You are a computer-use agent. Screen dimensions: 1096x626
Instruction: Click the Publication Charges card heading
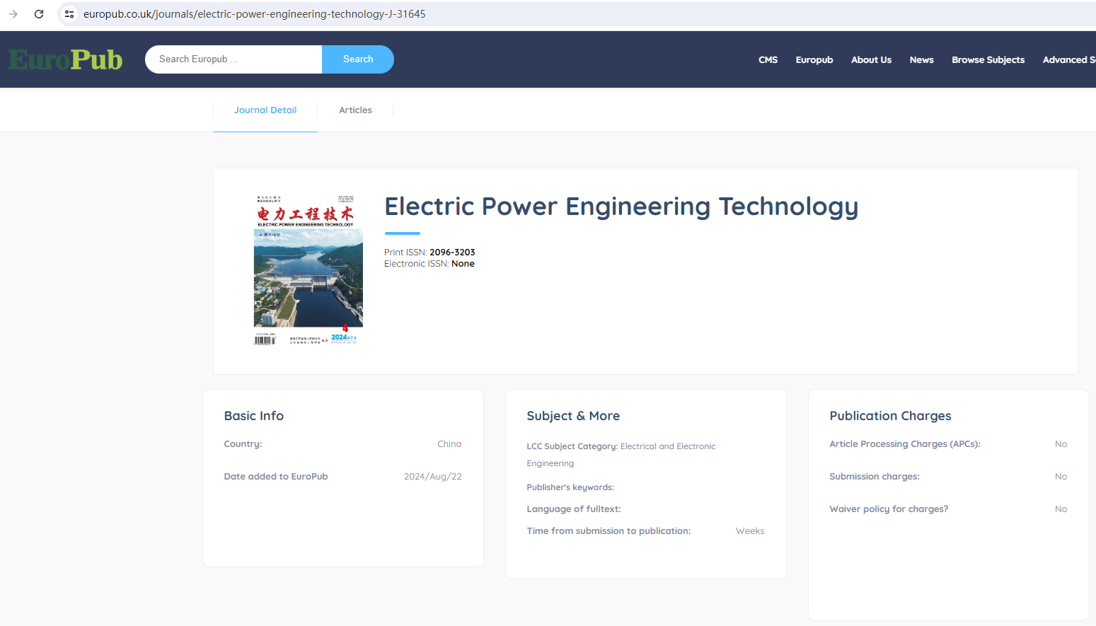pos(890,416)
